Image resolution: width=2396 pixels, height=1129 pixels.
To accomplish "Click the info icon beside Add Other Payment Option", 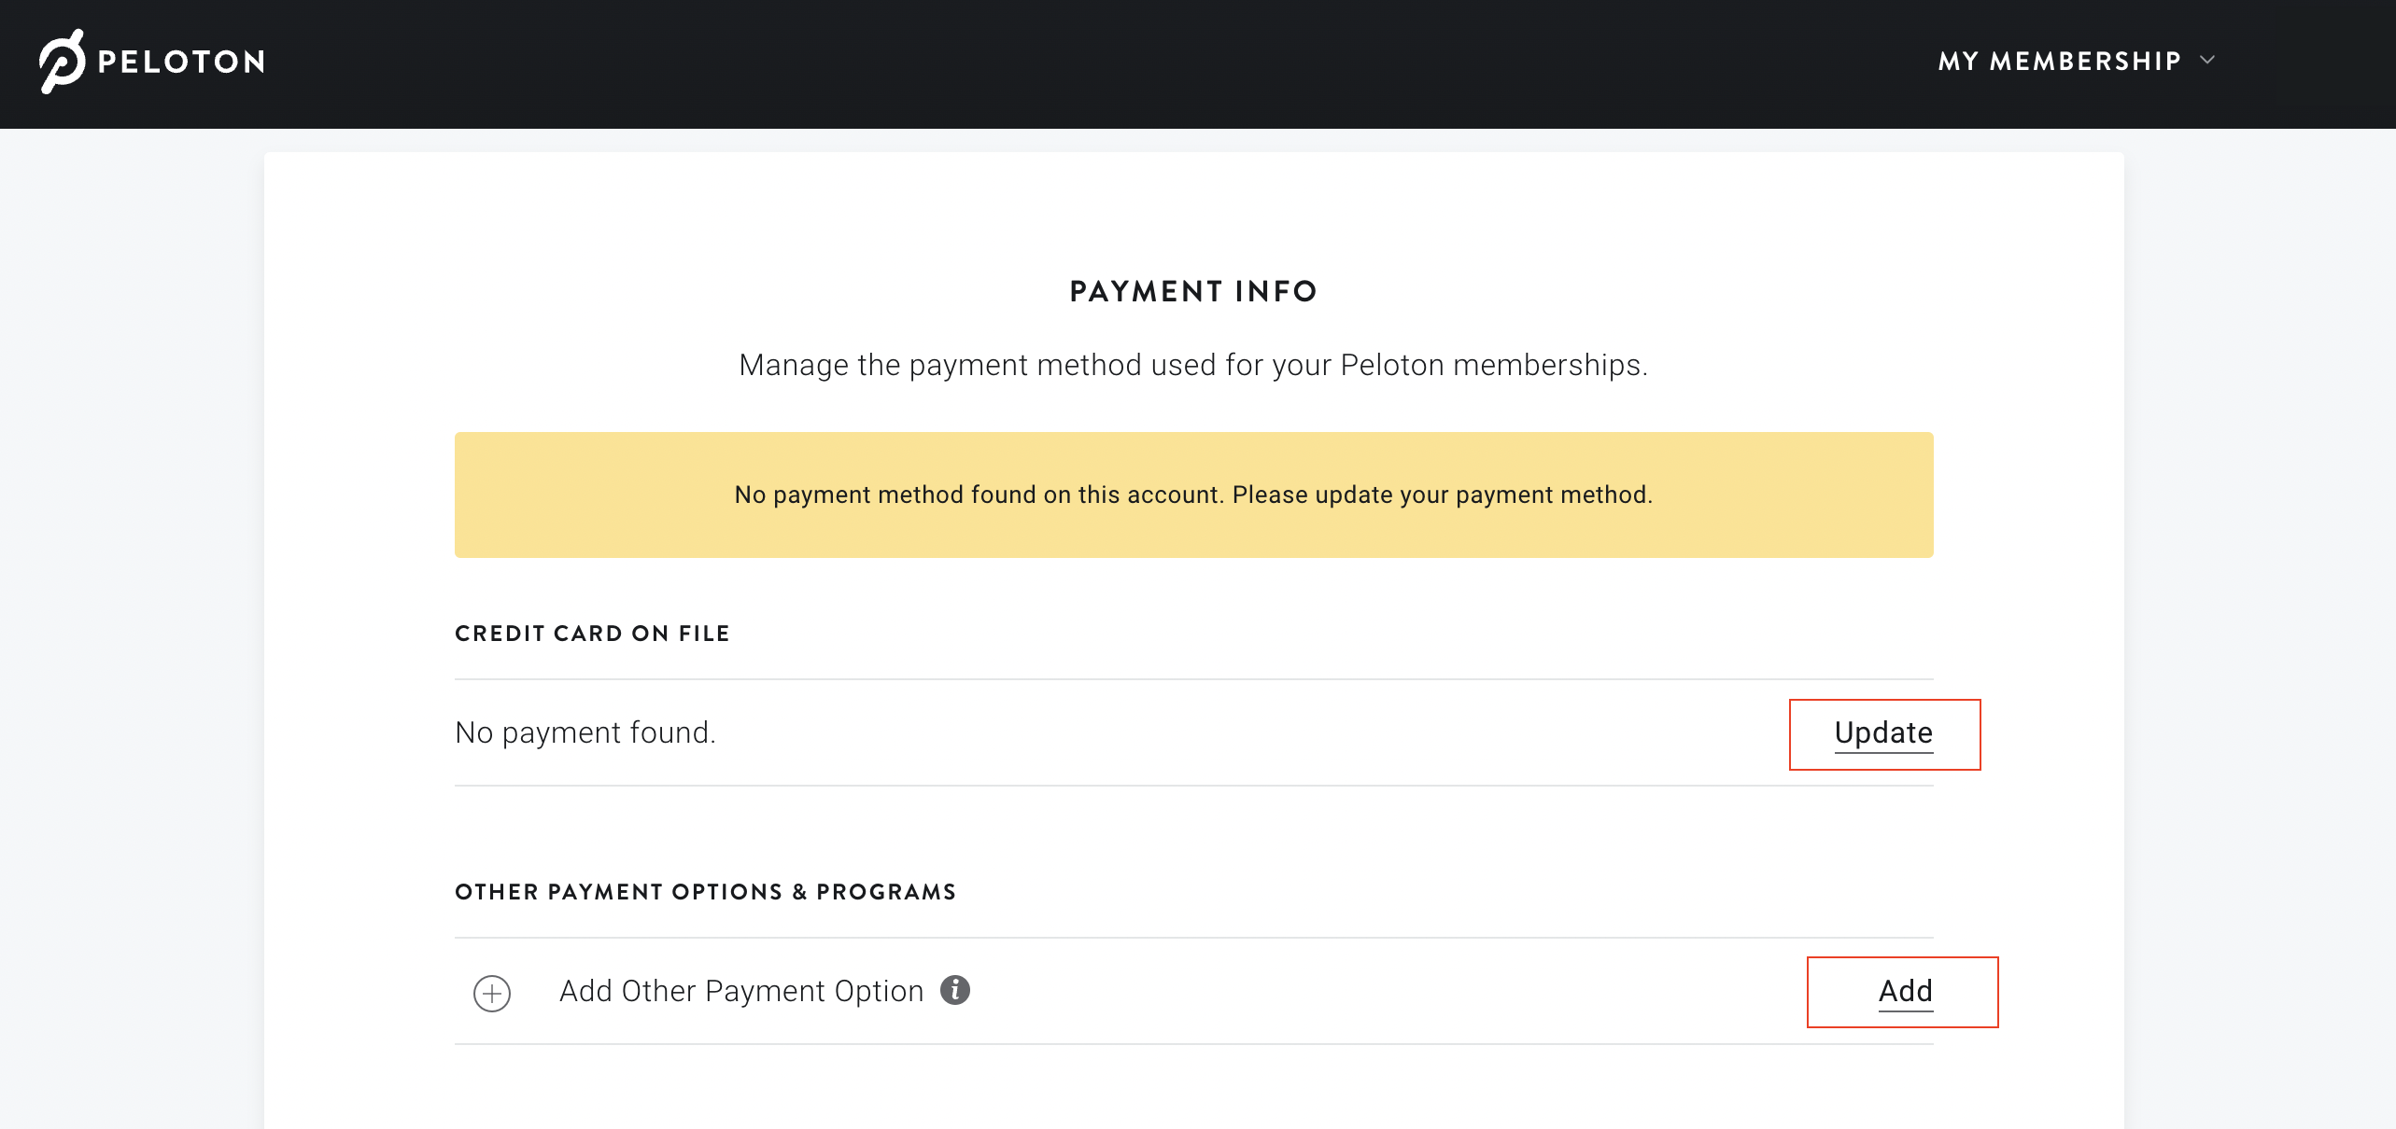I will pyautogui.click(x=954, y=990).
